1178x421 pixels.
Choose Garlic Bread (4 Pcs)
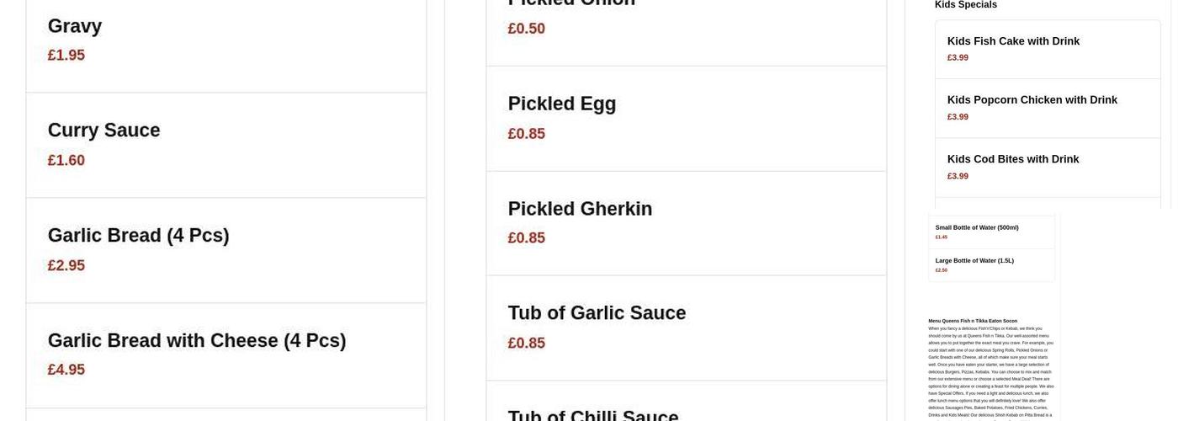coord(138,236)
